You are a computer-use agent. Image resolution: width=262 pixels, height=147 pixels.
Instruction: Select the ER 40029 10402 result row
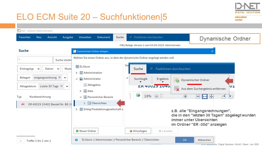(x=44, y=104)
